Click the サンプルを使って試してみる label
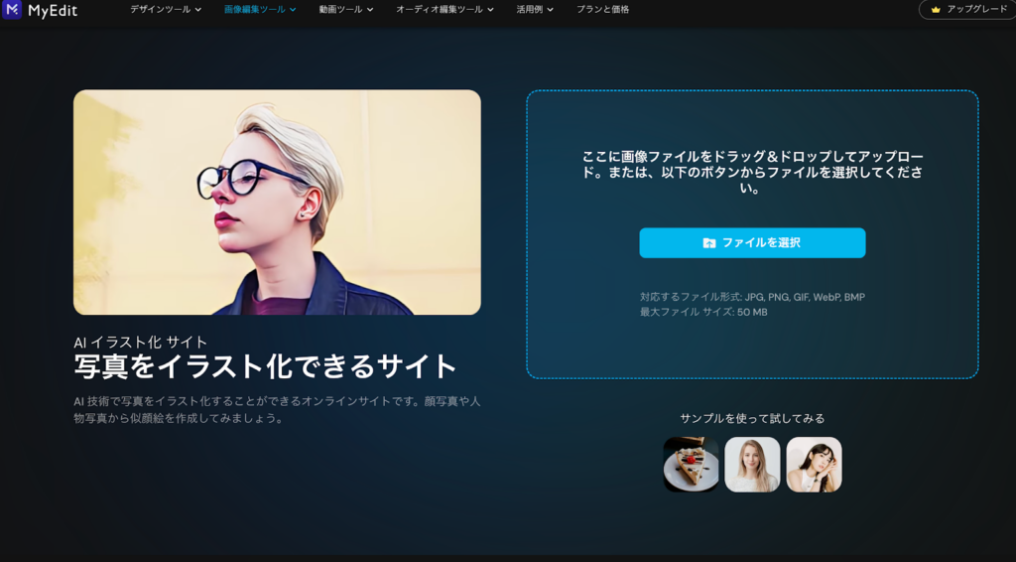 (x=752, y=419)
